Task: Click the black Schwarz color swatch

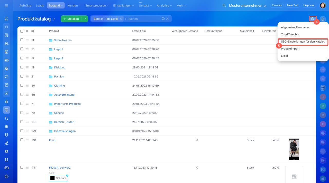Action: (52, 178)
